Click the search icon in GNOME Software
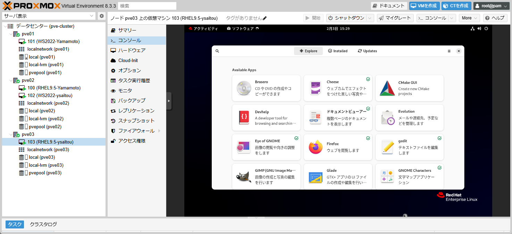Image resolution: width=512 pixels, height=234 pixels. pyautogui.click(x=217, y=51)
